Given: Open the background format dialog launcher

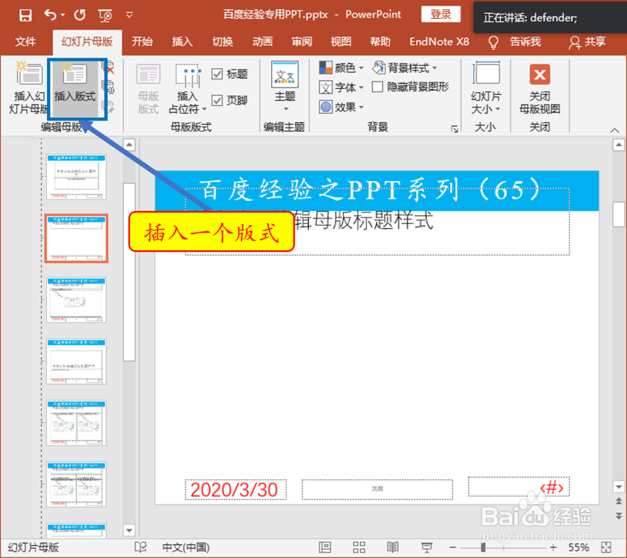Looking at the screenshot, I should [x=454, y=129].
